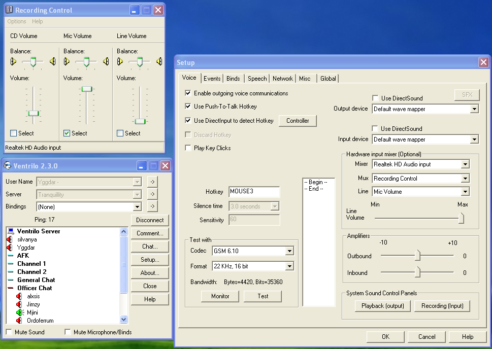Click the Ventrilo Server computer icon
Image resolution: width=492 pixels, height=349 pixels.
pos(11,231)
